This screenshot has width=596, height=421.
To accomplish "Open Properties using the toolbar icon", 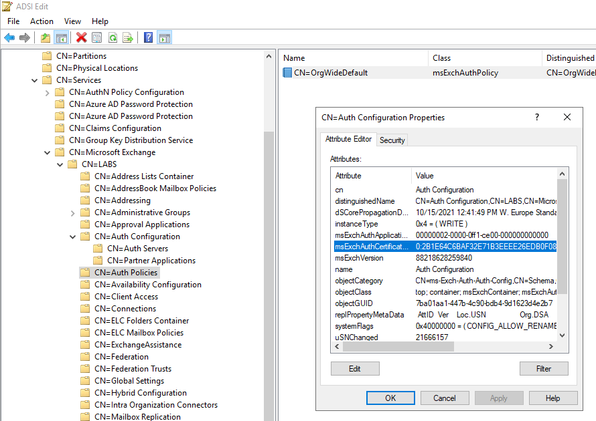I will pyautogui.click(x=97, y=38).
